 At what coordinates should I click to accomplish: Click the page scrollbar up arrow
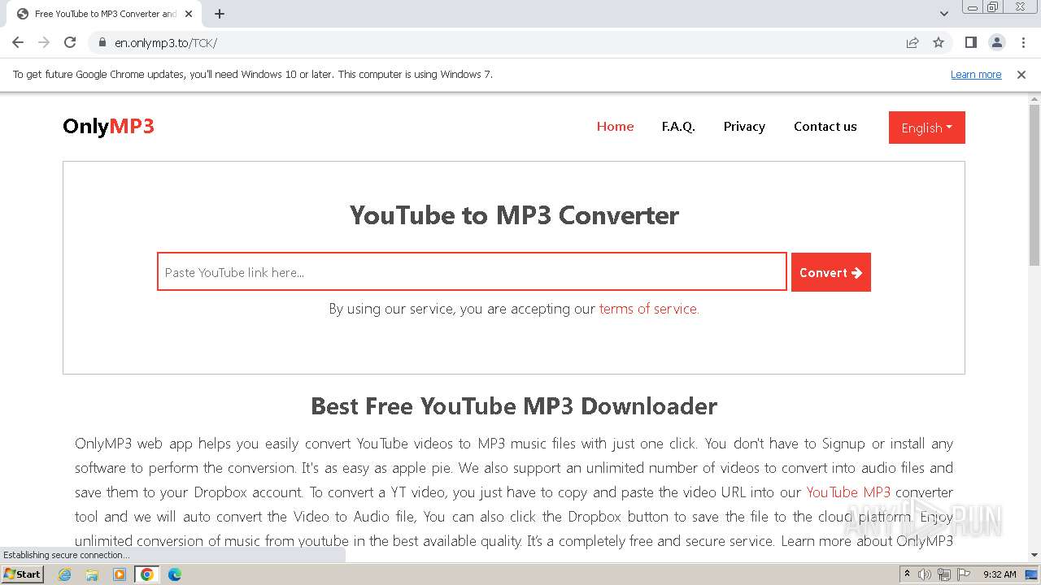pyautogui.click(x=1034, y=98)
